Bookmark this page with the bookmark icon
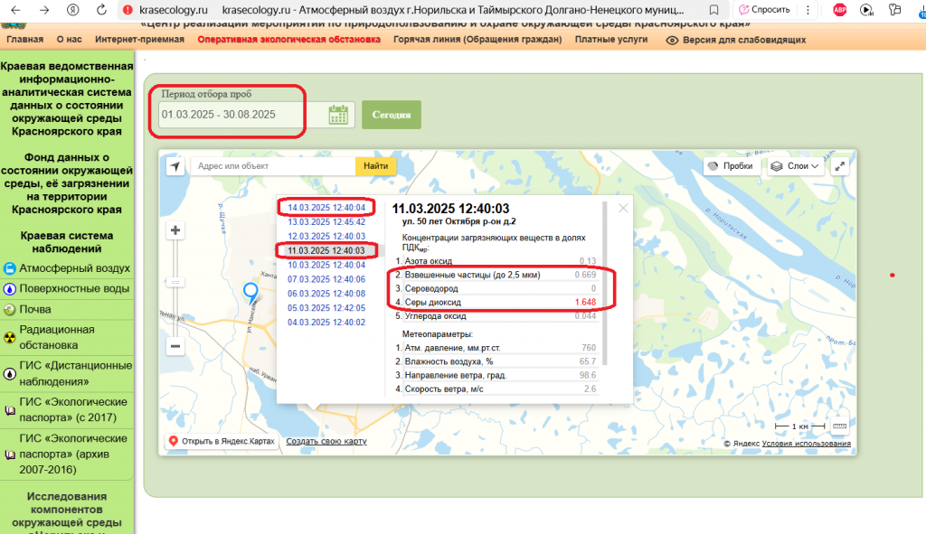 (714, 9)
